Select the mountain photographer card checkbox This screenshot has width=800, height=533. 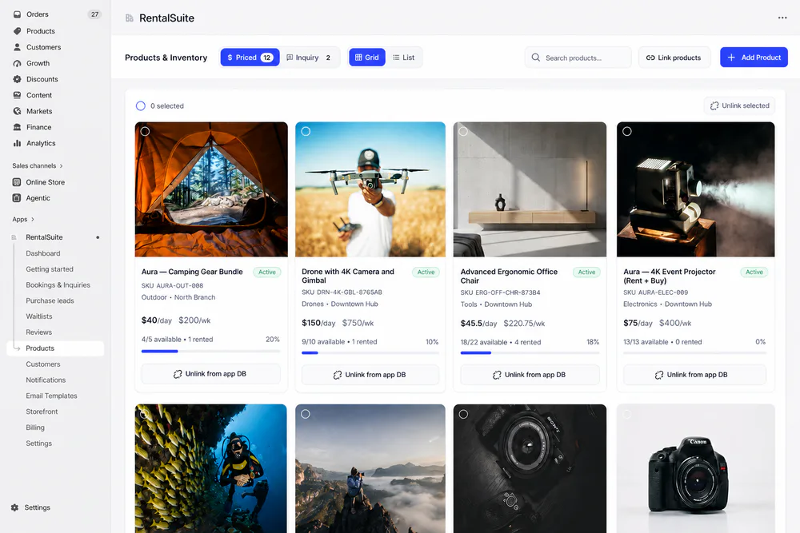coord(306,414)
